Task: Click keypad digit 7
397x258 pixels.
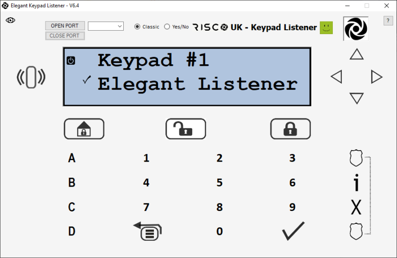Action: (146, 207)
